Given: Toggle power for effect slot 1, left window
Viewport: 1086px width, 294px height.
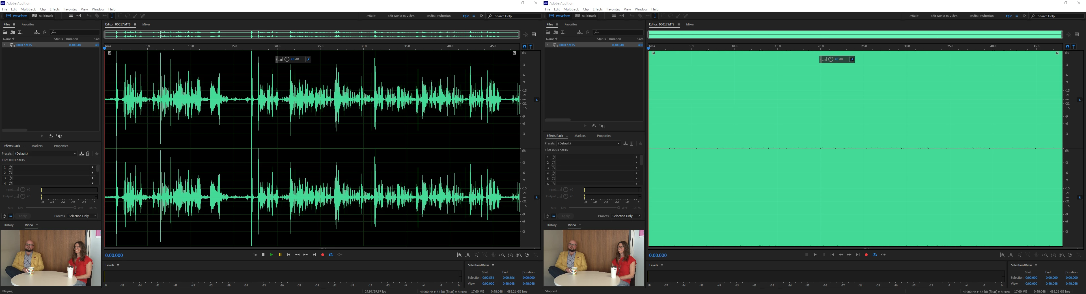Looking at the screenshot, I should pos(10,167).
